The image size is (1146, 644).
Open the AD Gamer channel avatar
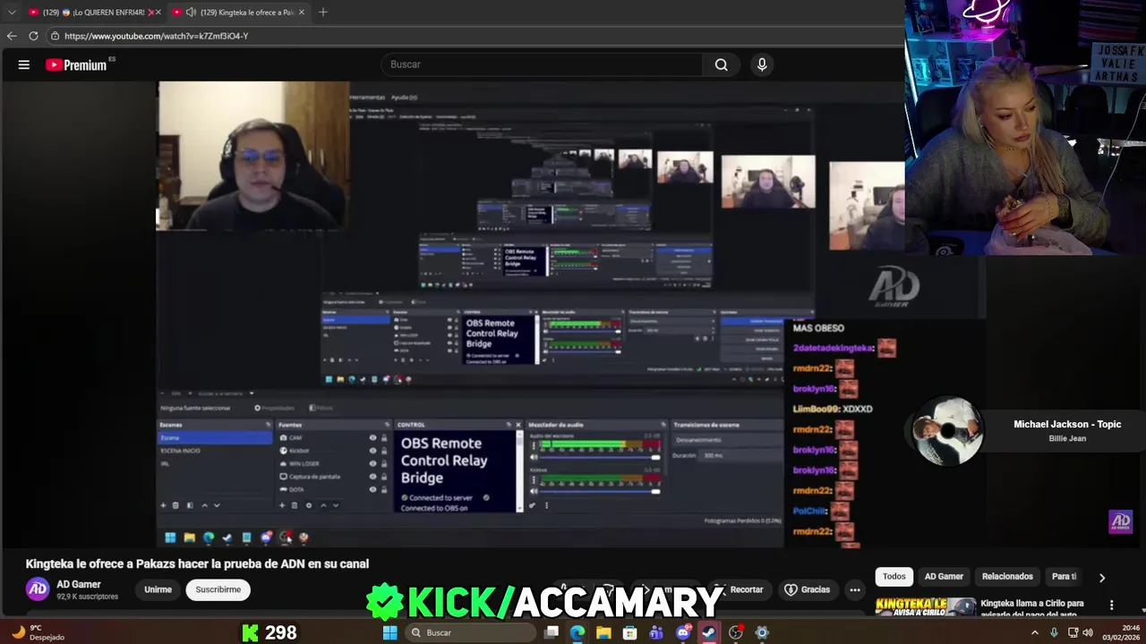[x=38, y=589]
